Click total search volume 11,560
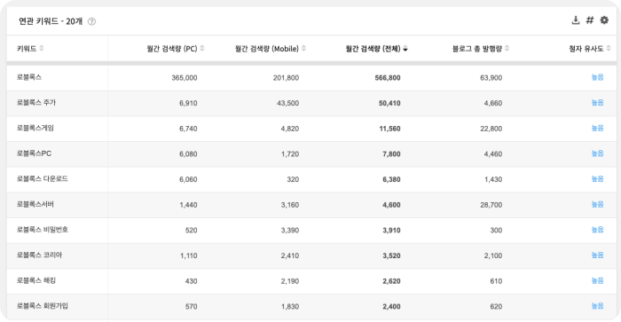This screenshot has height=322, width=621. [389, 129]
